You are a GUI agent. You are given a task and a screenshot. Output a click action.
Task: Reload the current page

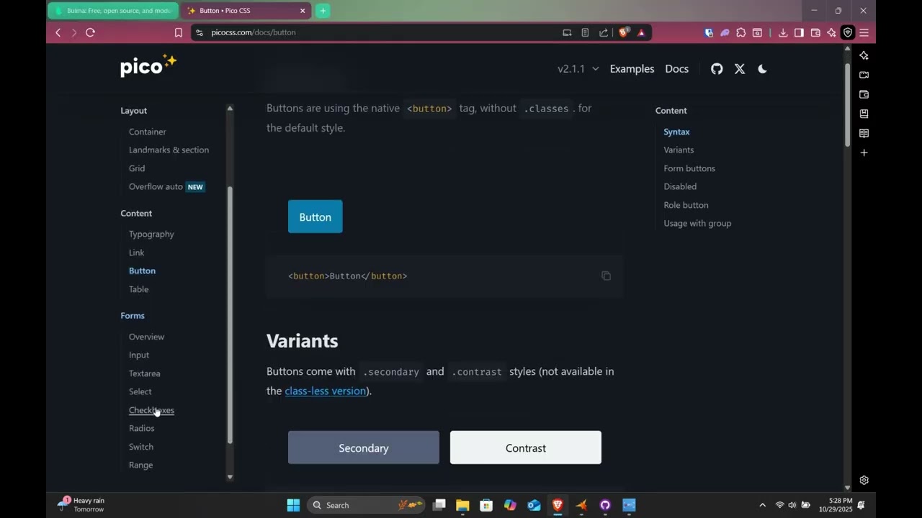coord(90,32)
